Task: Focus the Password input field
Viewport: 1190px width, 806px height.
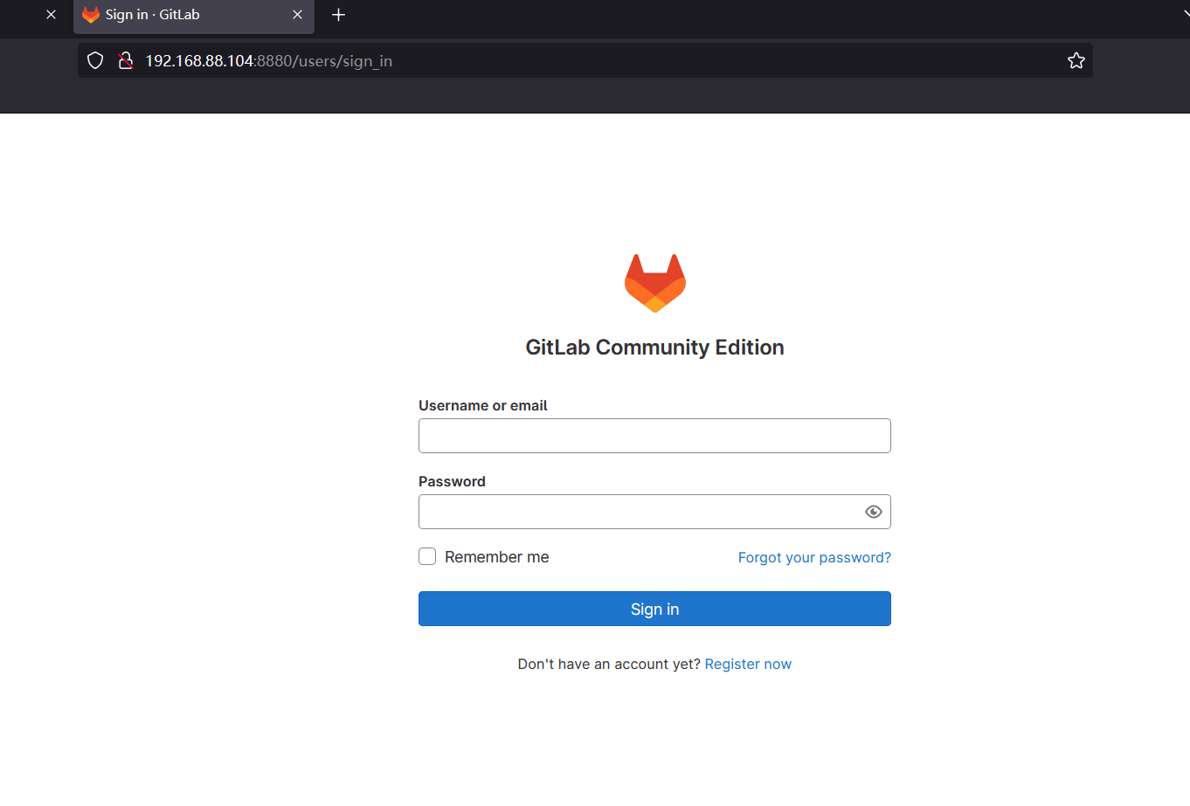Action: [x=654, y=512]
